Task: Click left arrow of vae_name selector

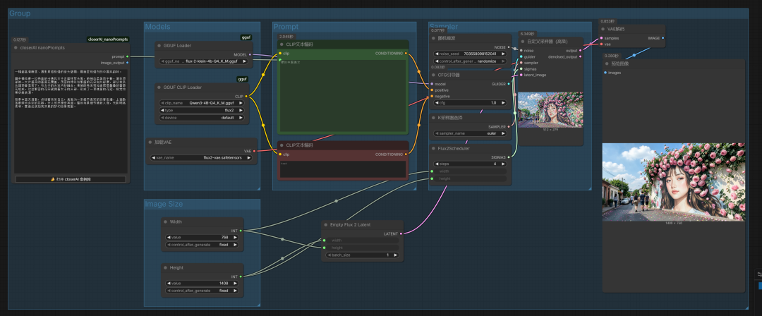Action: pos(154,158)
